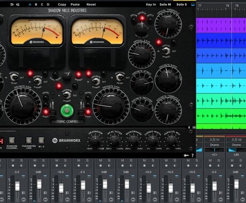Flip the left Discrete Bypass switch

pyautogui.click(x=37, y=82)
